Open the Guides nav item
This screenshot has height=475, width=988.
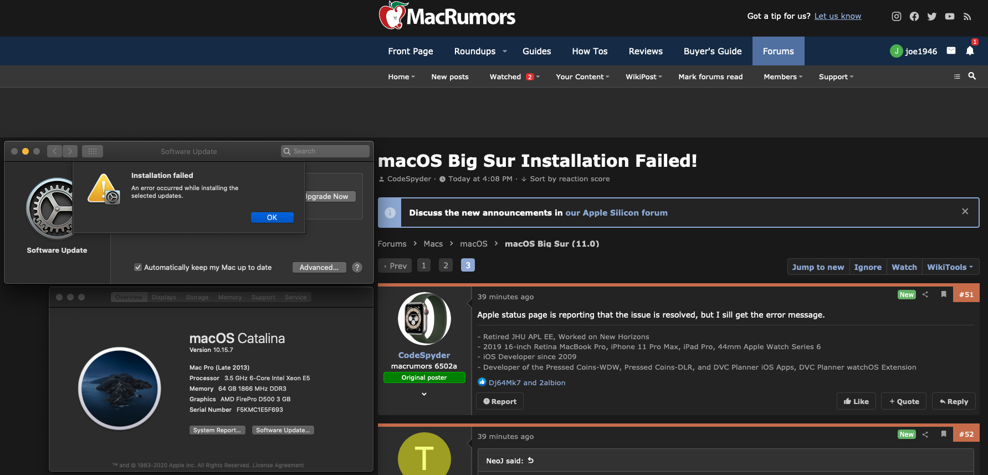pos(536,51)
